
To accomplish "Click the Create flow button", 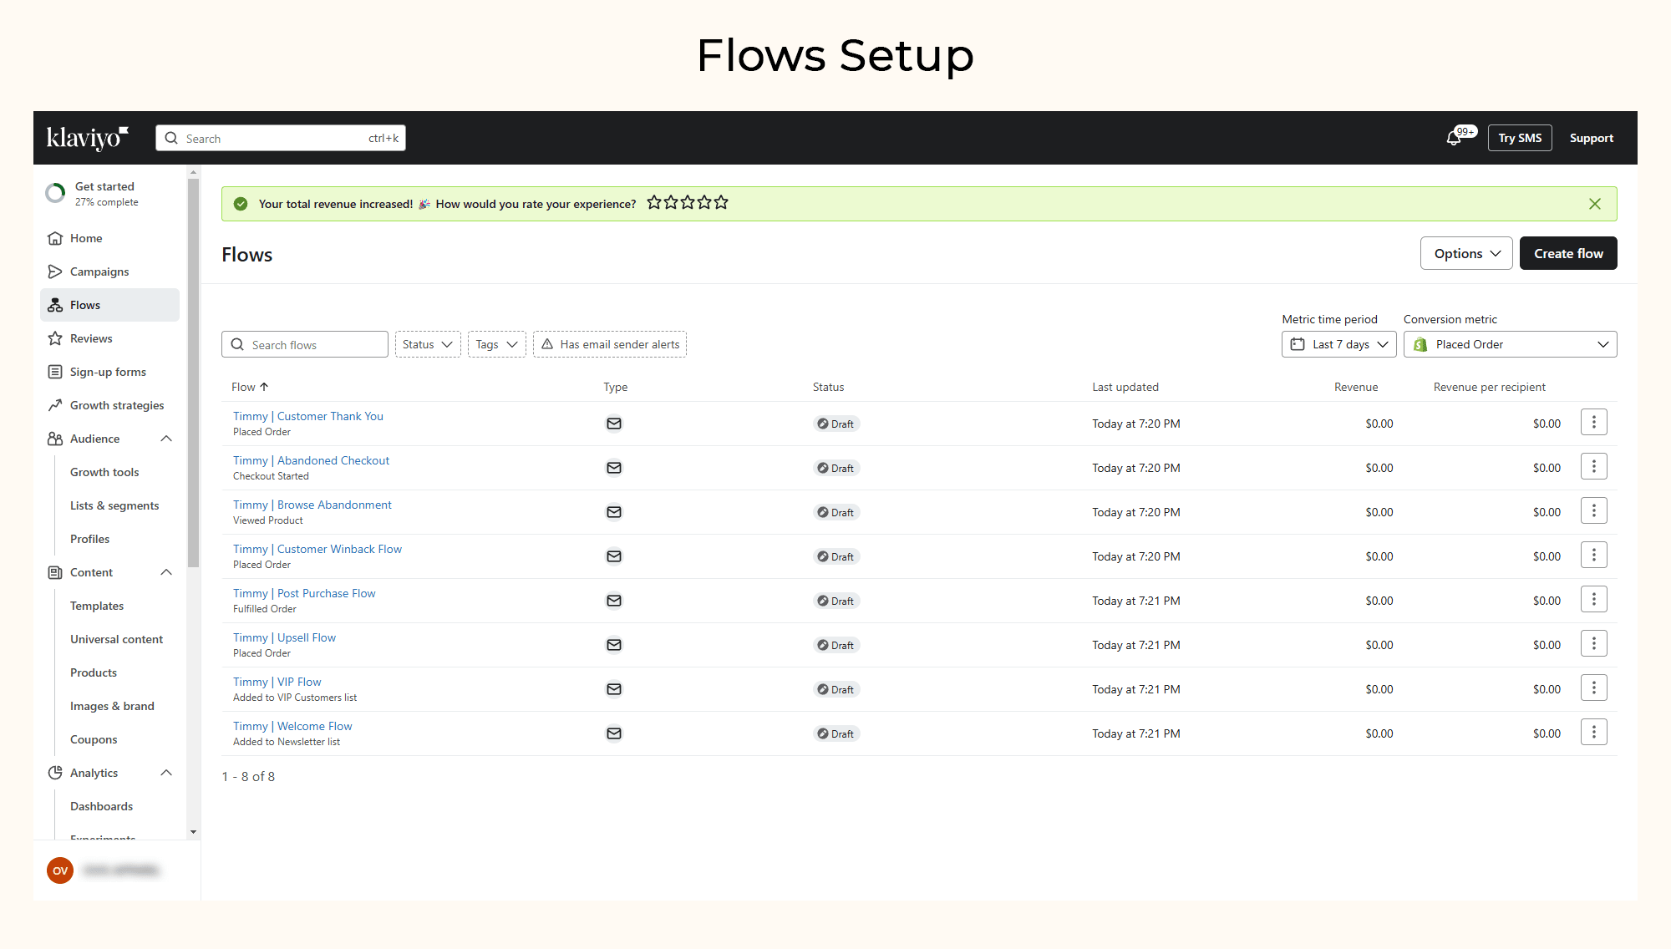I will [x=1567, y=253].
